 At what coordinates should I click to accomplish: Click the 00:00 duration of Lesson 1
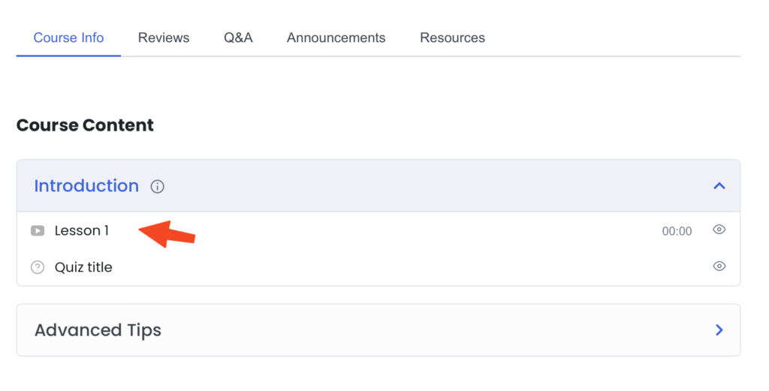[677, 231]
